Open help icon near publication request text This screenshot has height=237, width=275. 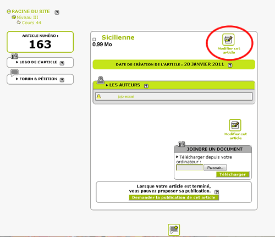[x=217, y=192]
